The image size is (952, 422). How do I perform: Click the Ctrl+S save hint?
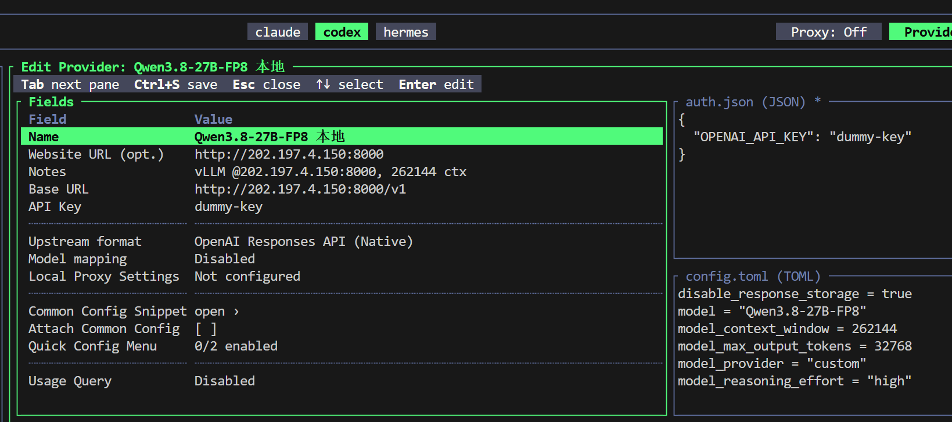pos(175,85)
